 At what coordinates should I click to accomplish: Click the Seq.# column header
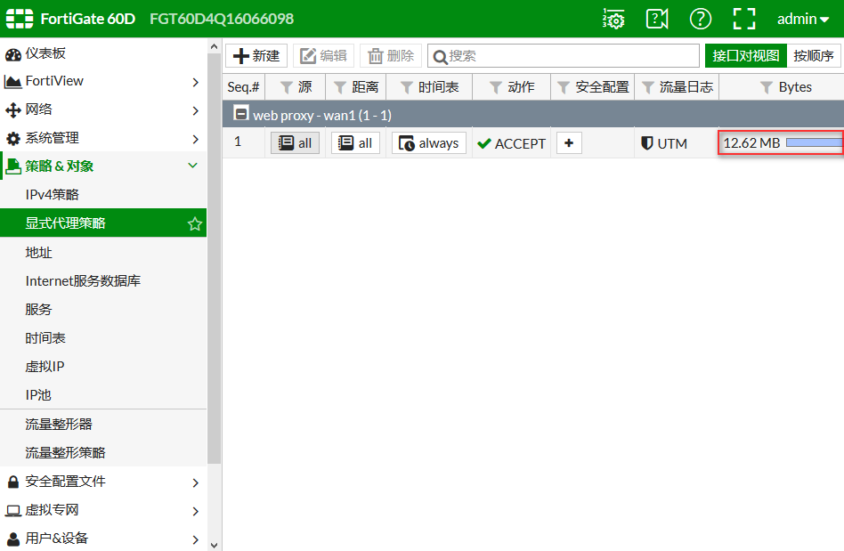tap(243, 87)
